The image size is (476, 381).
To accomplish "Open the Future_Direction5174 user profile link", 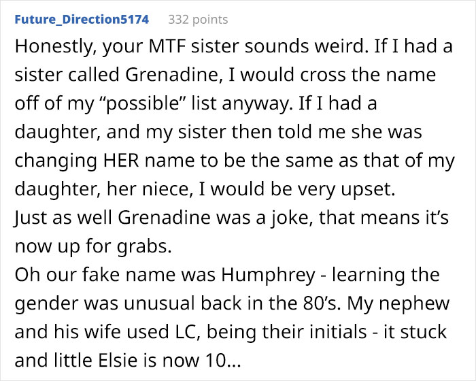I will click(81, 19).
